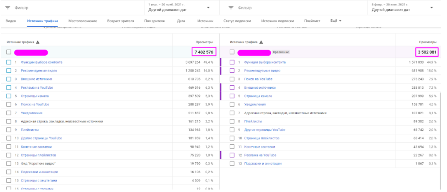The image size is (447, 192).
Task: Click Просмотры header above 7 482 576
Action: (204, 42)
